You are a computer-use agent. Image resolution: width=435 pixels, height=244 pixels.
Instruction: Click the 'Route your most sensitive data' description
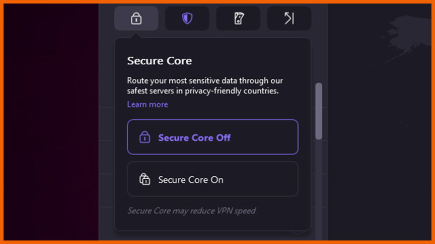pyautogui.click(x=205, y=86)
